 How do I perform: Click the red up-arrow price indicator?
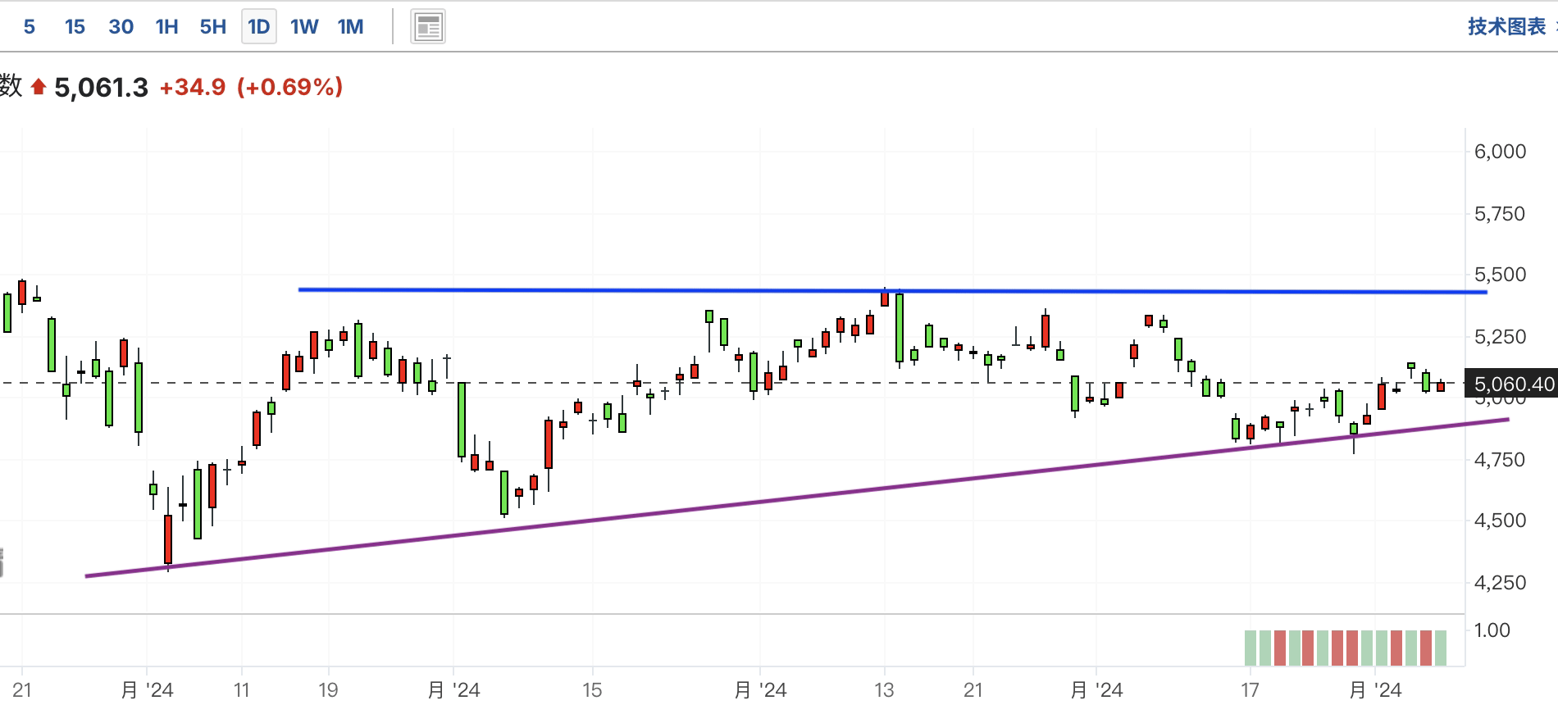point(39,87)
